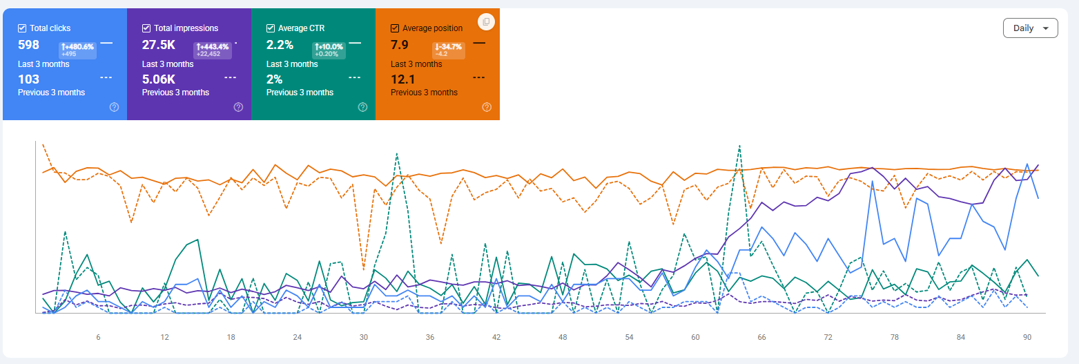Click x-axis label 60 on the chart

(695, 337)
